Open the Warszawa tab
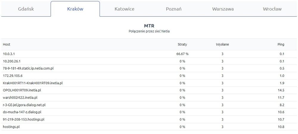This screenshot has height=134, width=298. (223, 9)
